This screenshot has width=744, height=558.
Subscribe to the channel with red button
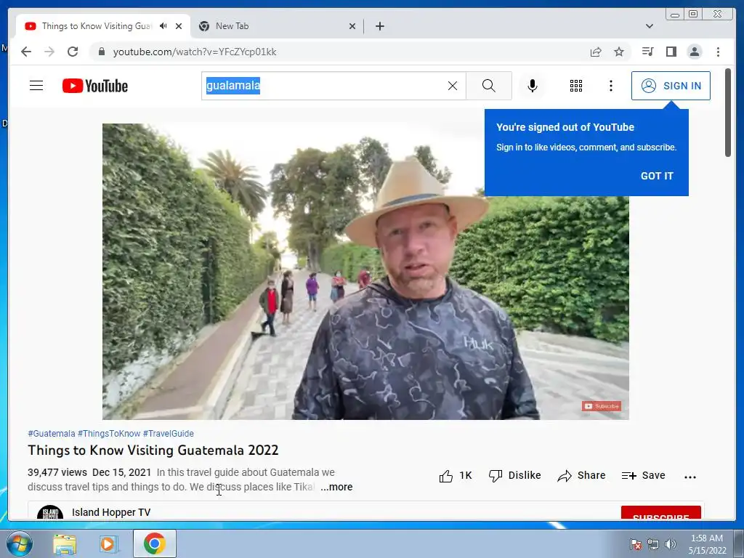pos(660,514)
